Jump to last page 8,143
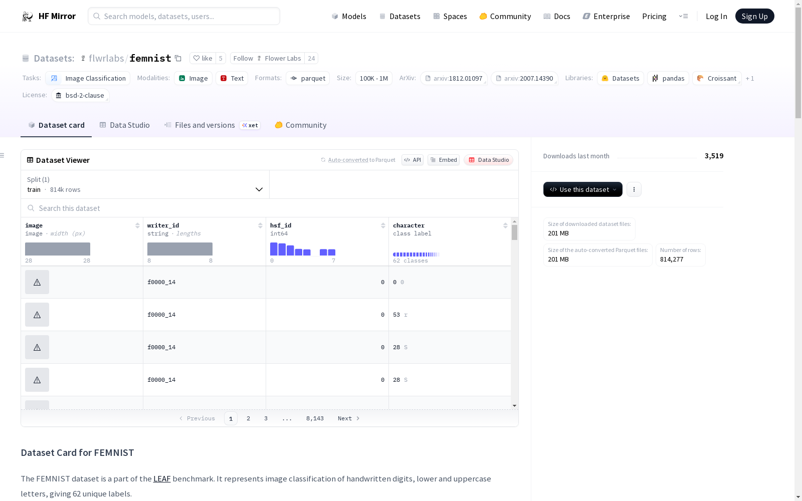Screen dimensions: 802x501 tap(315, 418)
